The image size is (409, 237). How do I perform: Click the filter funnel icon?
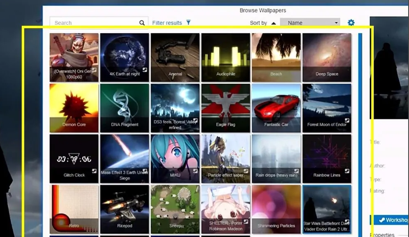coord(188,23)
